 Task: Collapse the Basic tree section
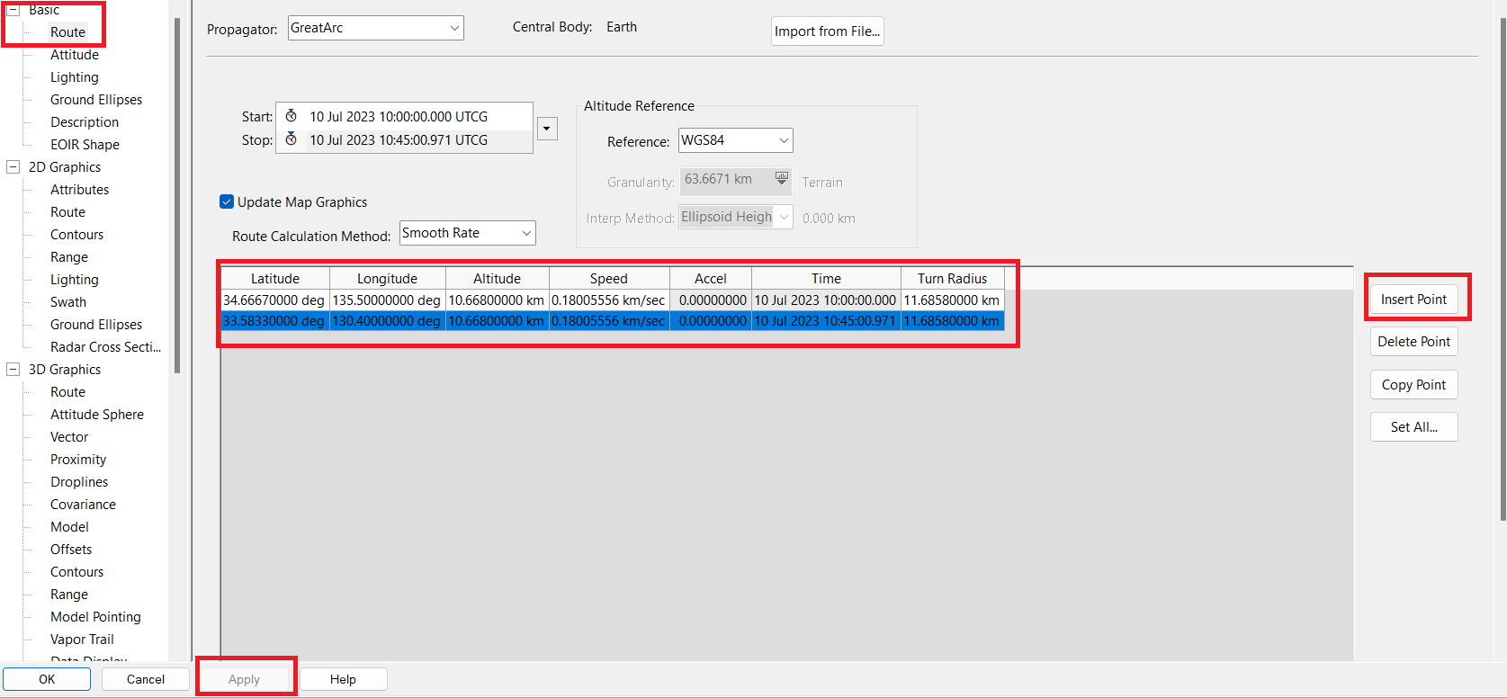[13, 10]
